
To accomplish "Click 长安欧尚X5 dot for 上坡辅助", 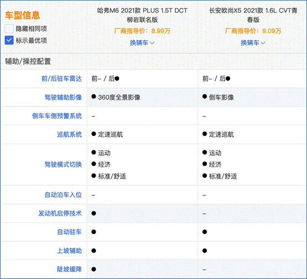I will point(205,251).
